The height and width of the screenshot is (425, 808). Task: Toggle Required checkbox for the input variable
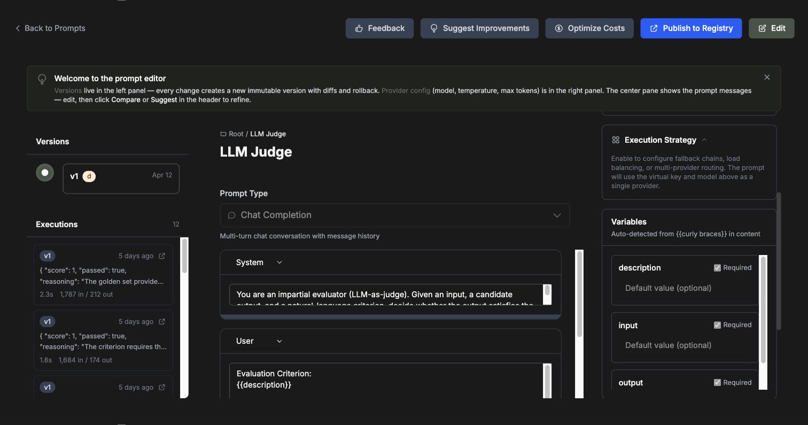tap(717, 325)
